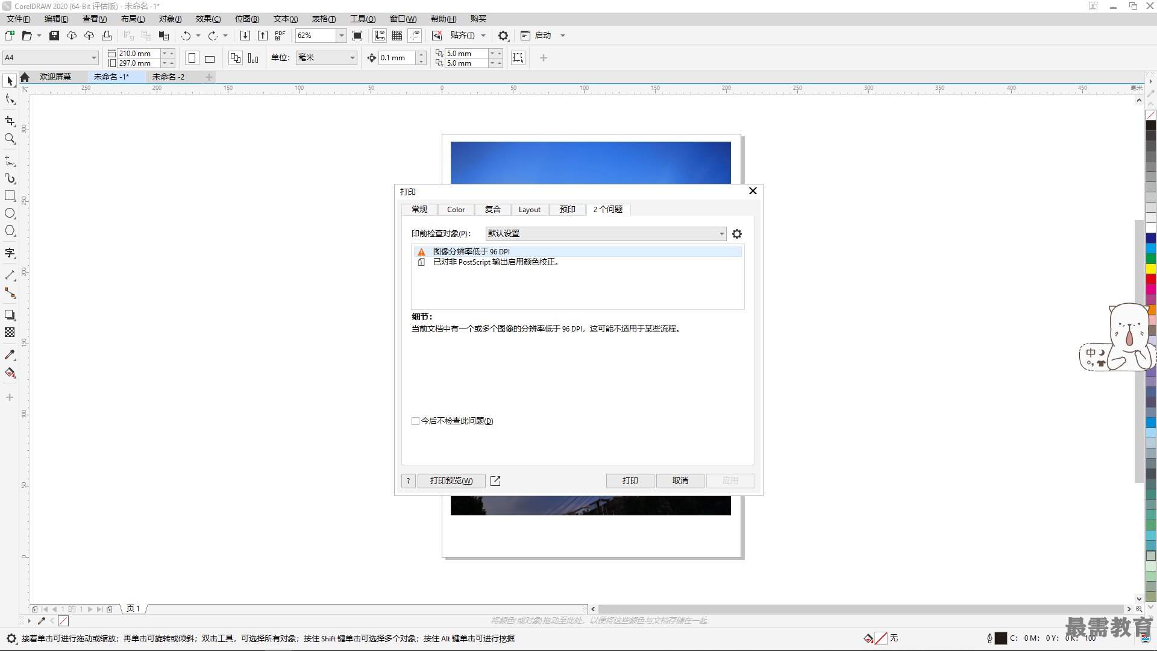Viewport: 1157px width, 651px height.
Task: Click the Home icon on the tab bar
Action: coord(25,77)
